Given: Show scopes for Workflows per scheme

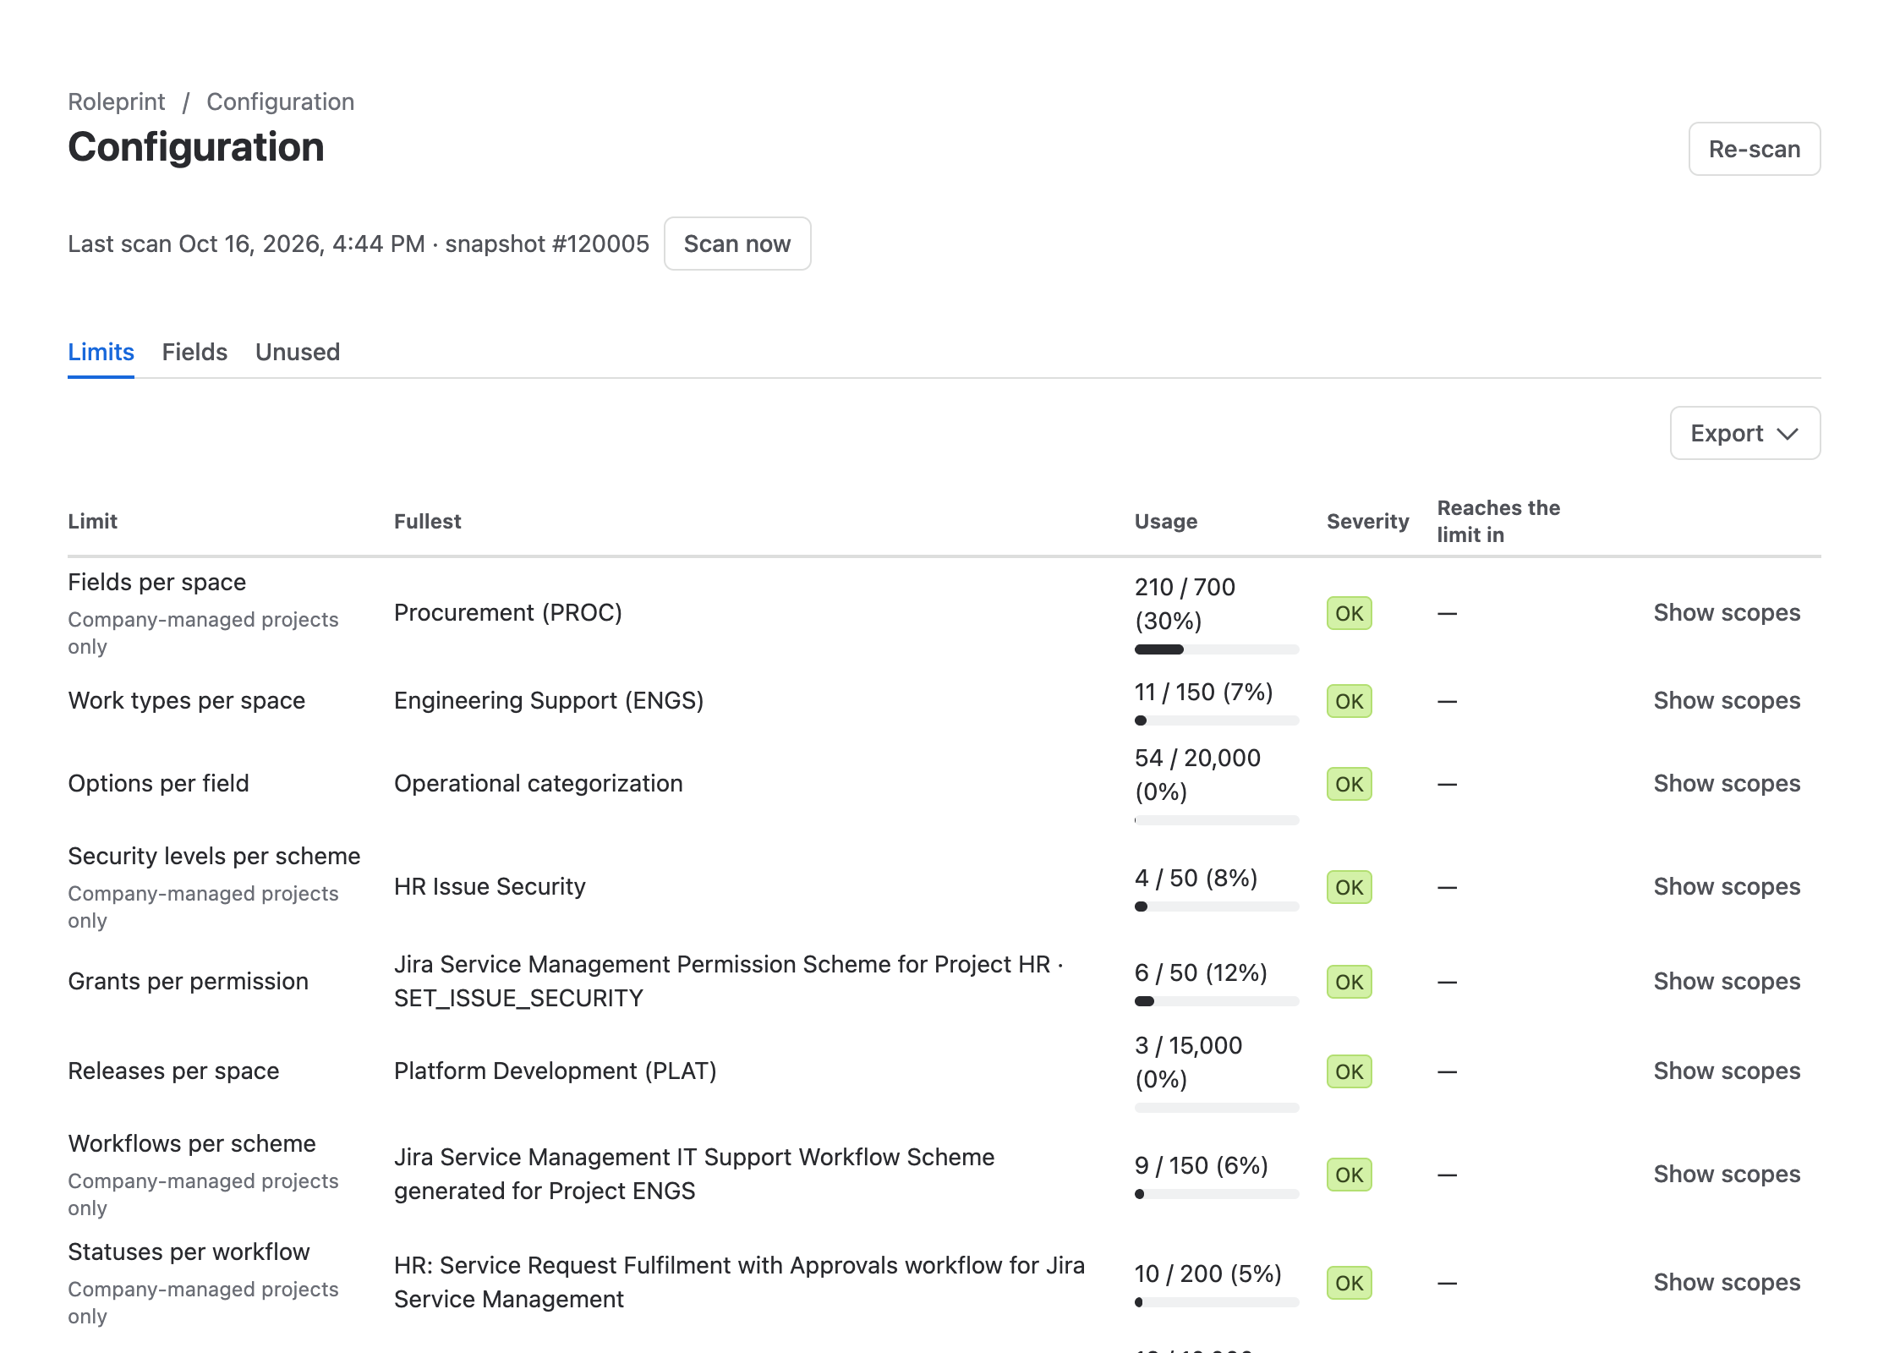Looking at the screenshot, I should pos(1727,1174).
